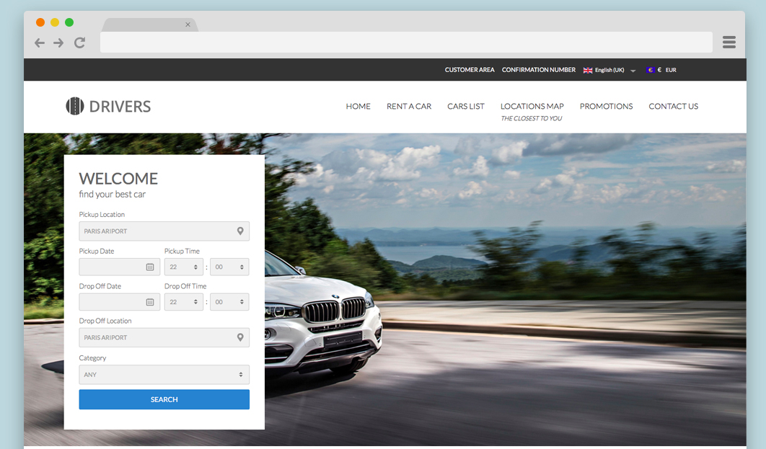Click Pickup Location map pin icon
Image resolution: width=766 pixels, height=449 pixels.
[240, 231]
